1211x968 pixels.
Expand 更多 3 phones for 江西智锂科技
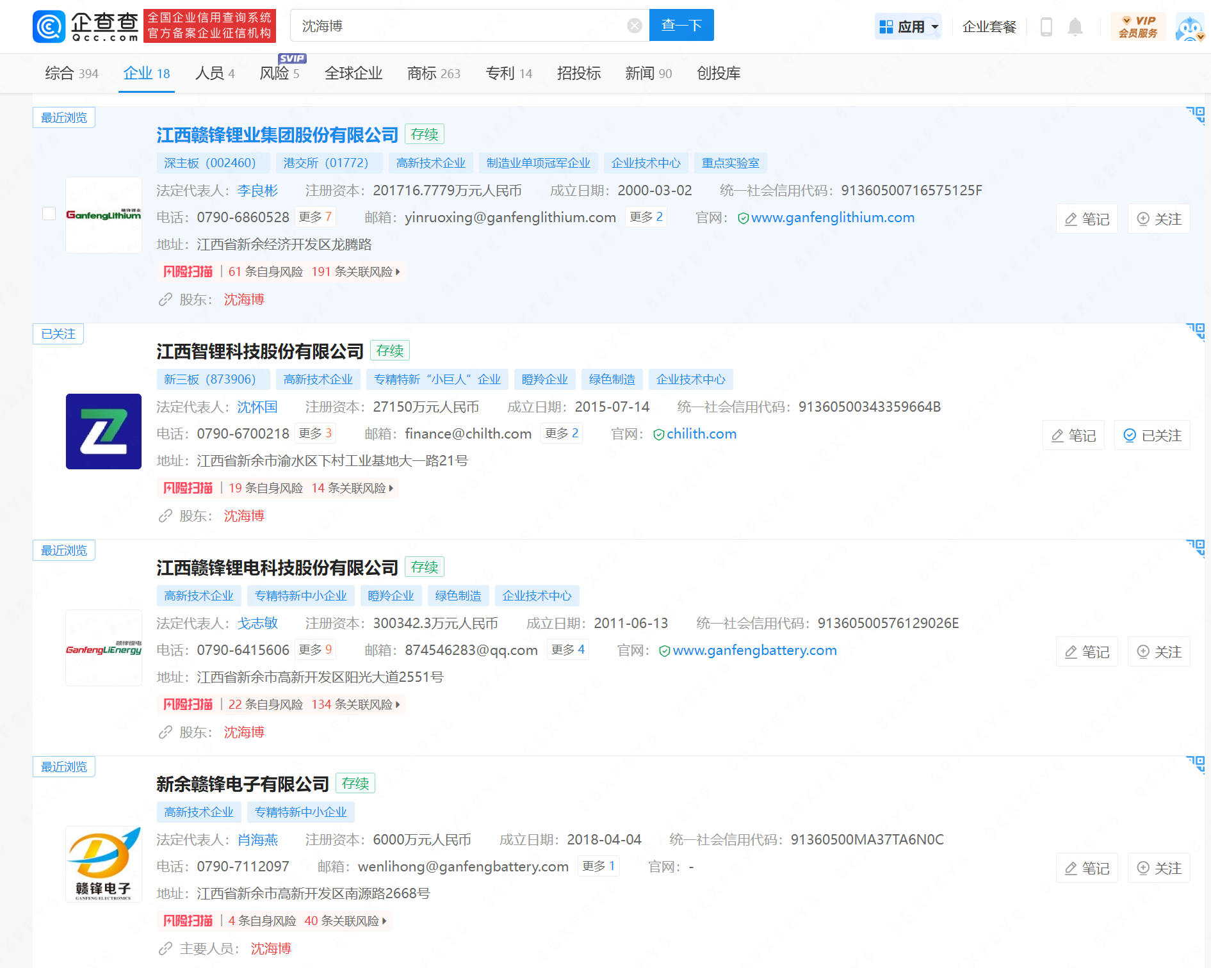point(315,433)
